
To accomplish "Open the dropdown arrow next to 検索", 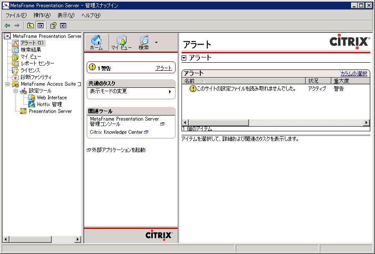I will click(x=156, y=43).
